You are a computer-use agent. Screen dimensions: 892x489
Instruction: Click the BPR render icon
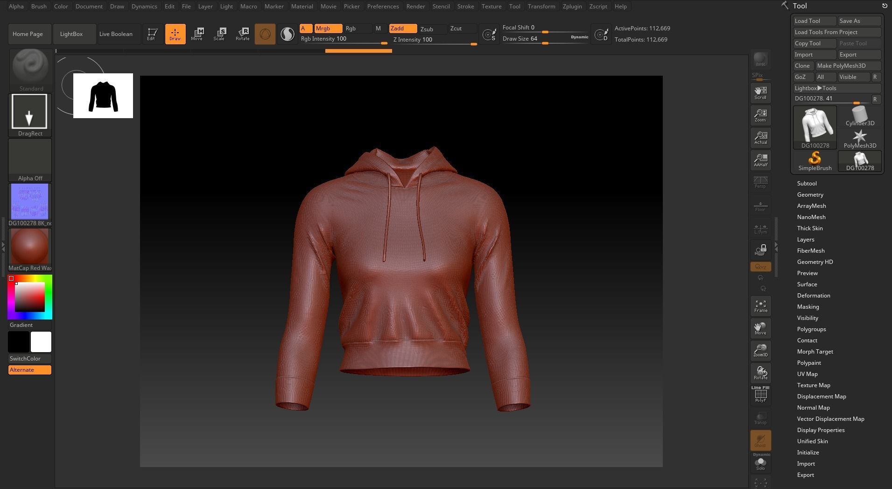point(760,60)
